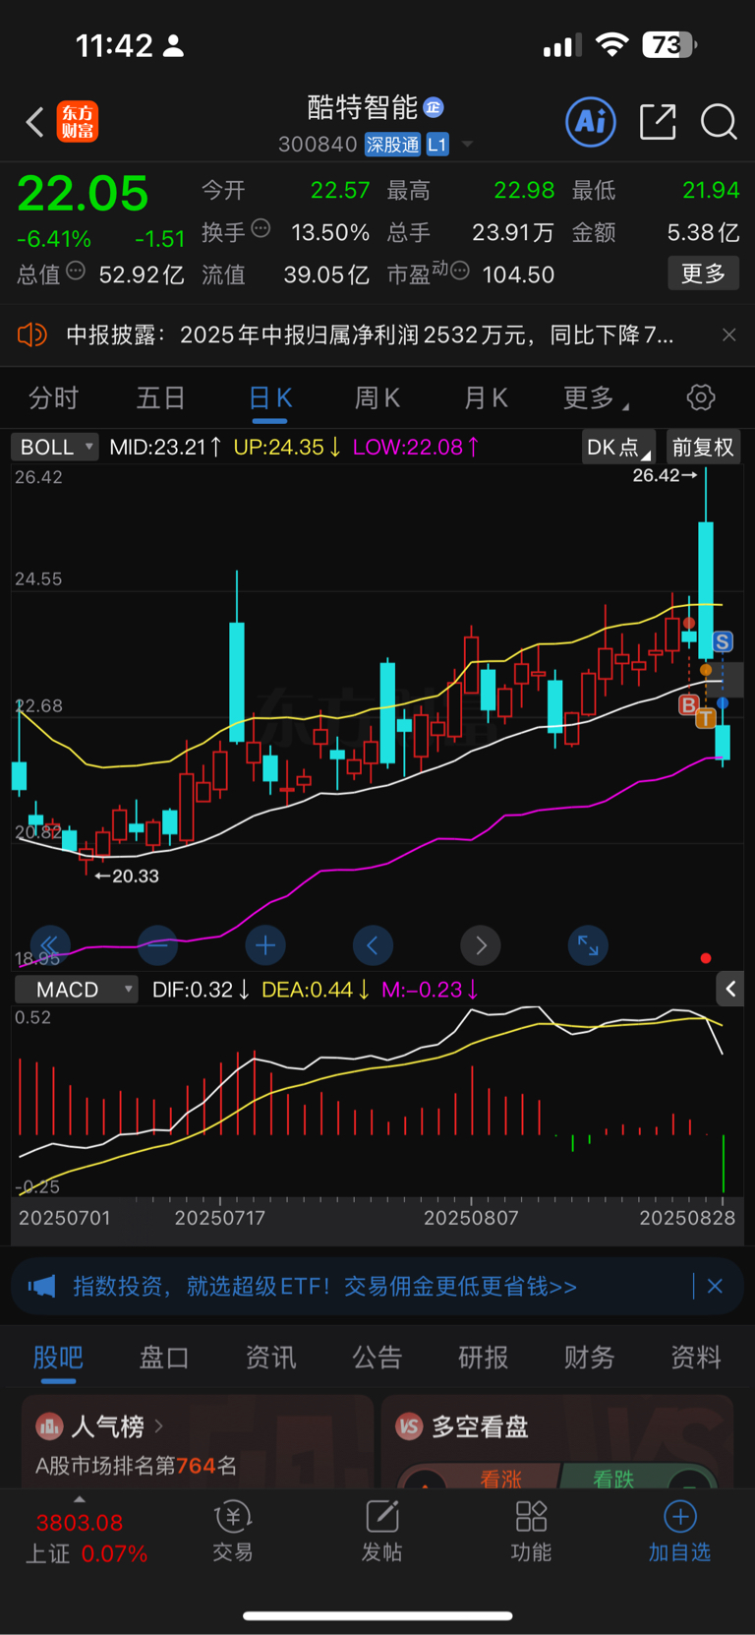Switch to the 盘口 tab

[164, 1358]
